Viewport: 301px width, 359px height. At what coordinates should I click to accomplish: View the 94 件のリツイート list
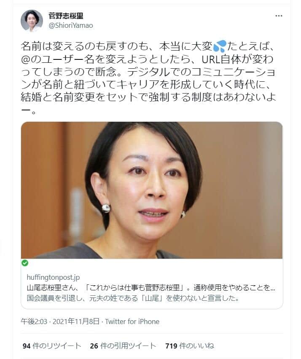click(x=52, y=346)
